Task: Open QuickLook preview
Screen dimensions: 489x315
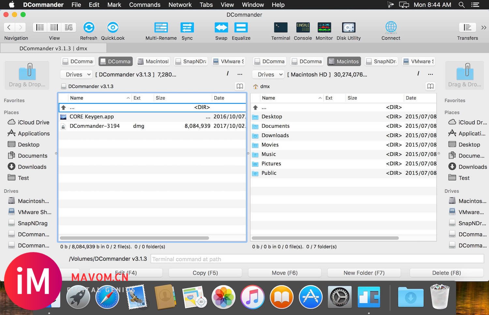Action: coord(113,28)
